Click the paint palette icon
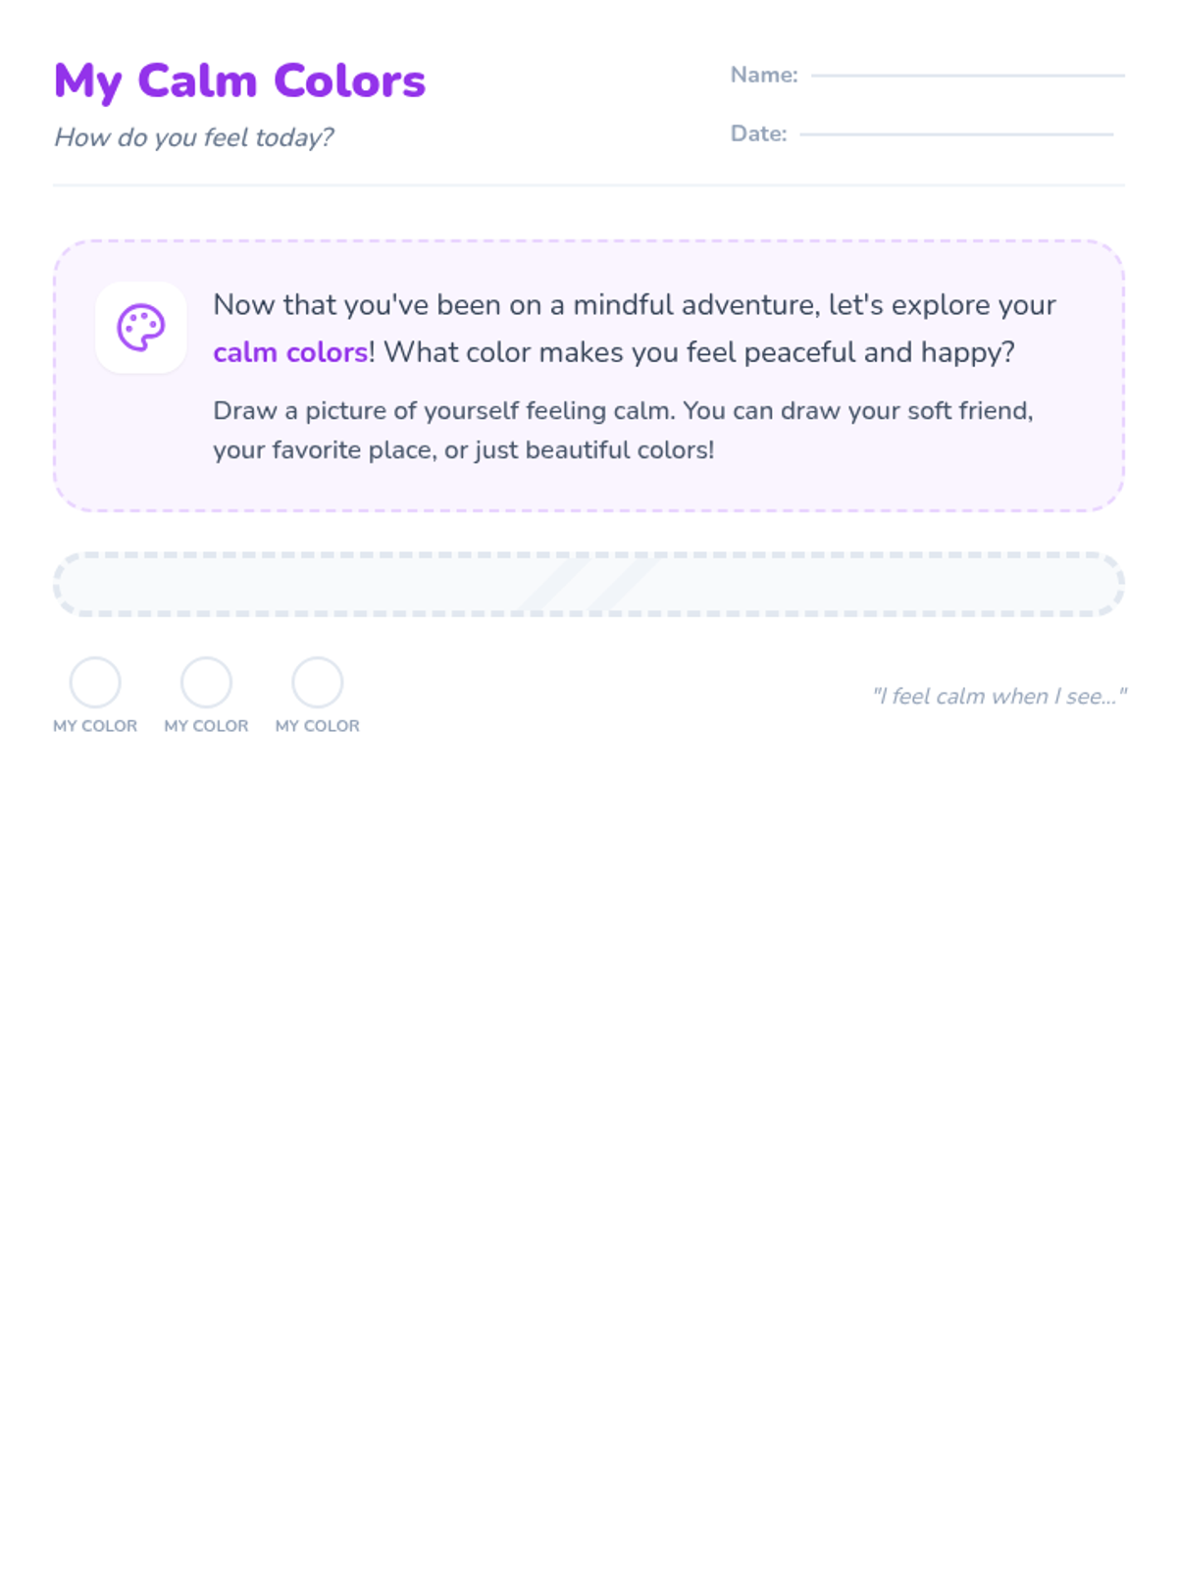The image size is (1177, 1570). click(141, 328)
